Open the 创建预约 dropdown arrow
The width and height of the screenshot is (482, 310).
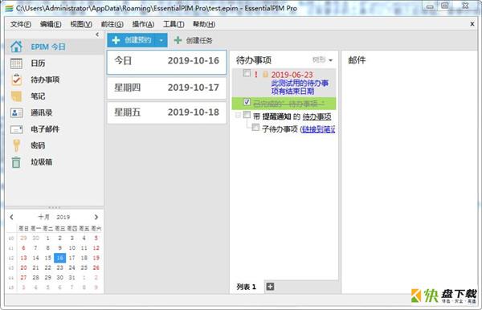click(161, 40)
